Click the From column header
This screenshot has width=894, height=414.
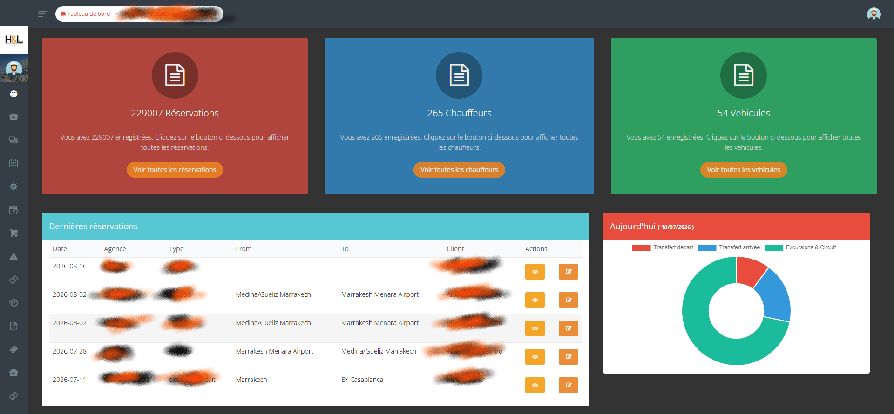pos(244,249)
